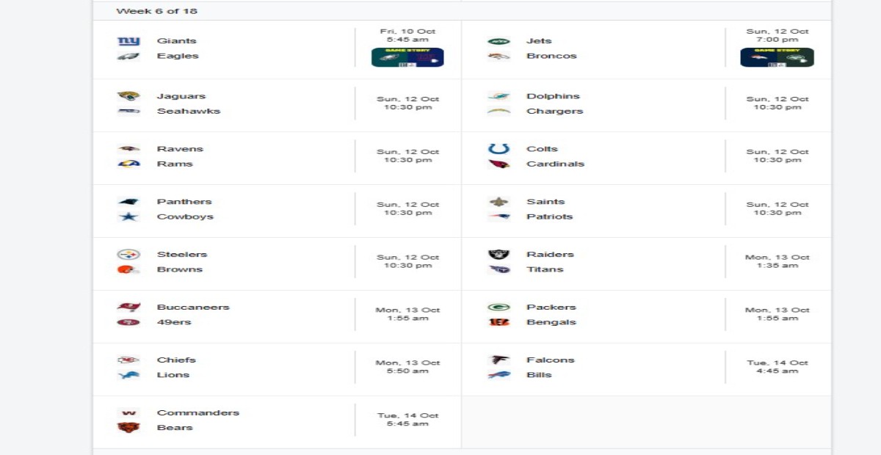Click the Giants team logo

128,41
